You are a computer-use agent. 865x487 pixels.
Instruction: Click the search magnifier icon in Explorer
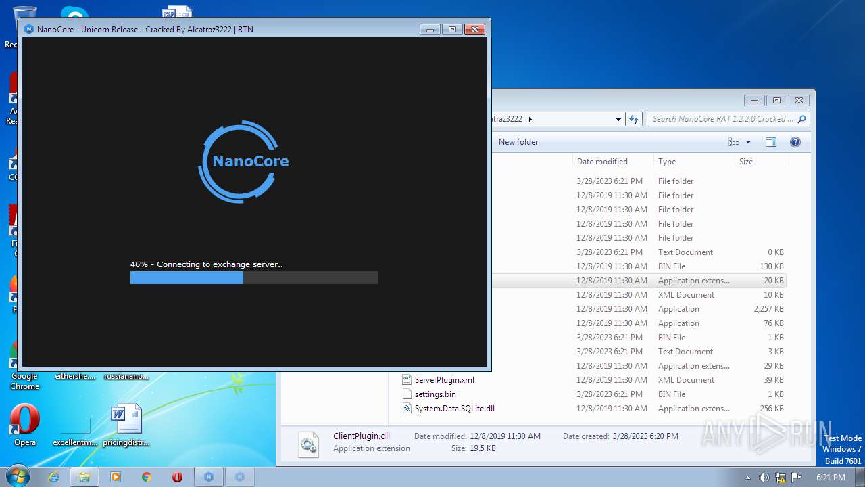pos(802,119)
